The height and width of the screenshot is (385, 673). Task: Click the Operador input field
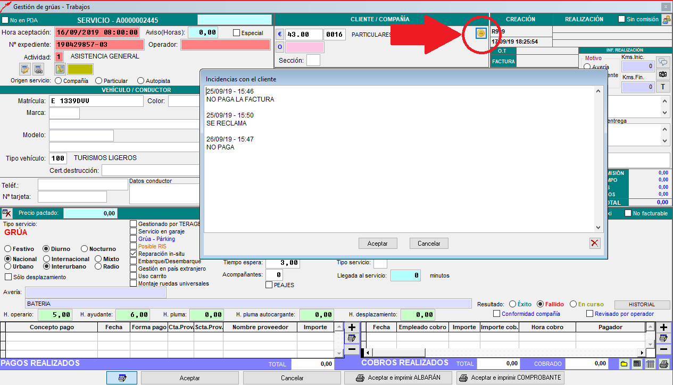[x=226, y=45]
